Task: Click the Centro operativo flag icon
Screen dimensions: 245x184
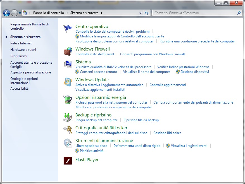Action: (x=68, y=29)
